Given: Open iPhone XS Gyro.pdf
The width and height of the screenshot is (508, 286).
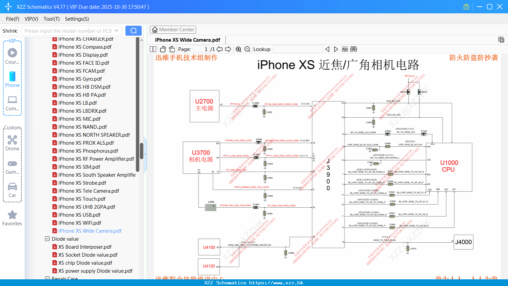Looking at the screenshot, I should point(80,79).
